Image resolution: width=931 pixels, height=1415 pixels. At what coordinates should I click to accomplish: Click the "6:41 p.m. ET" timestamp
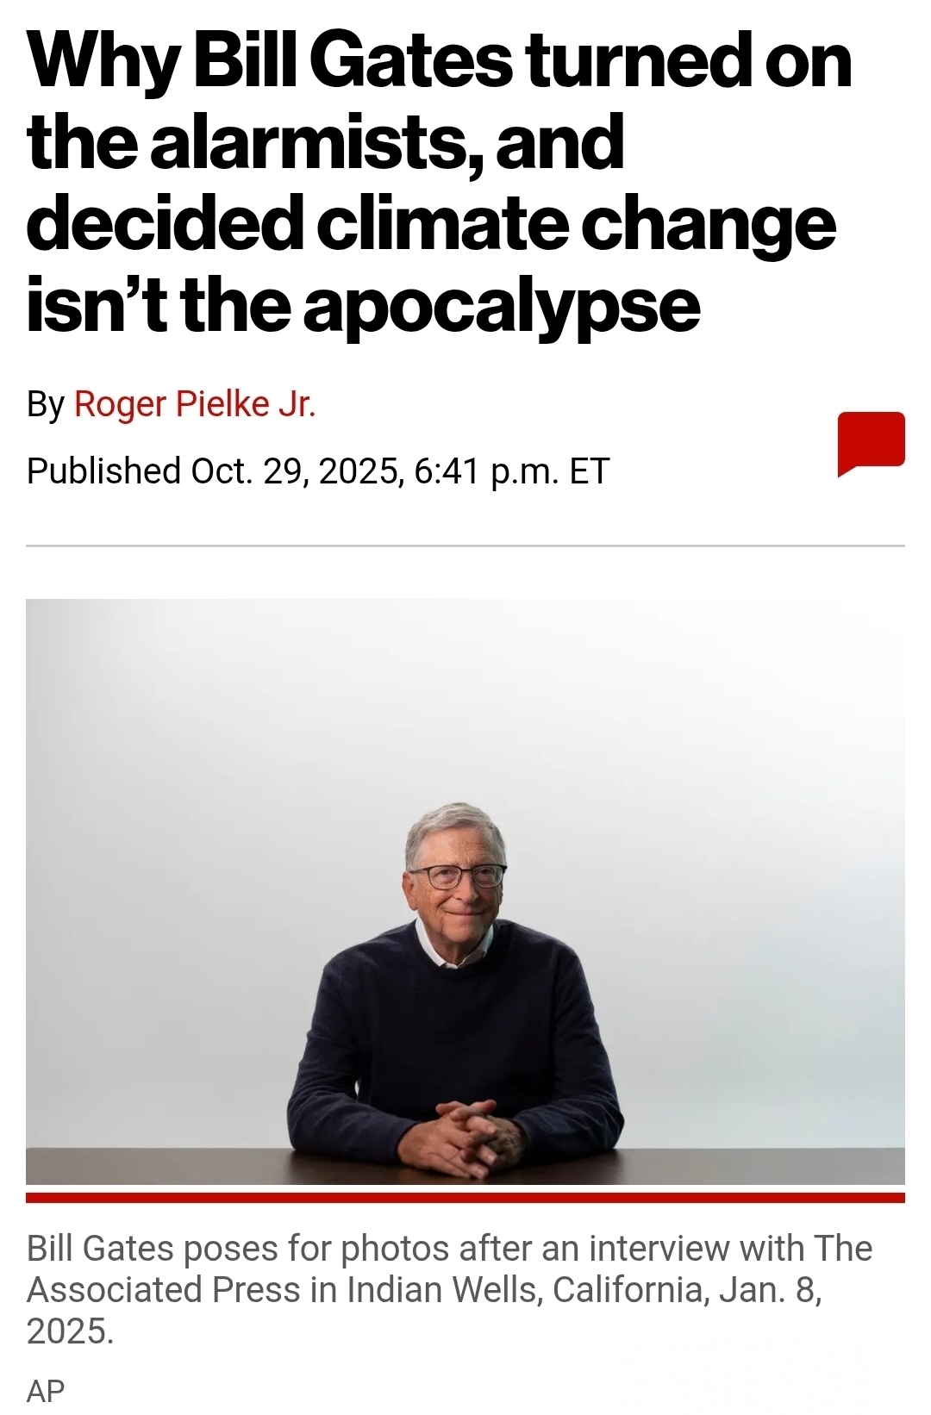click(x=512, y=471)
